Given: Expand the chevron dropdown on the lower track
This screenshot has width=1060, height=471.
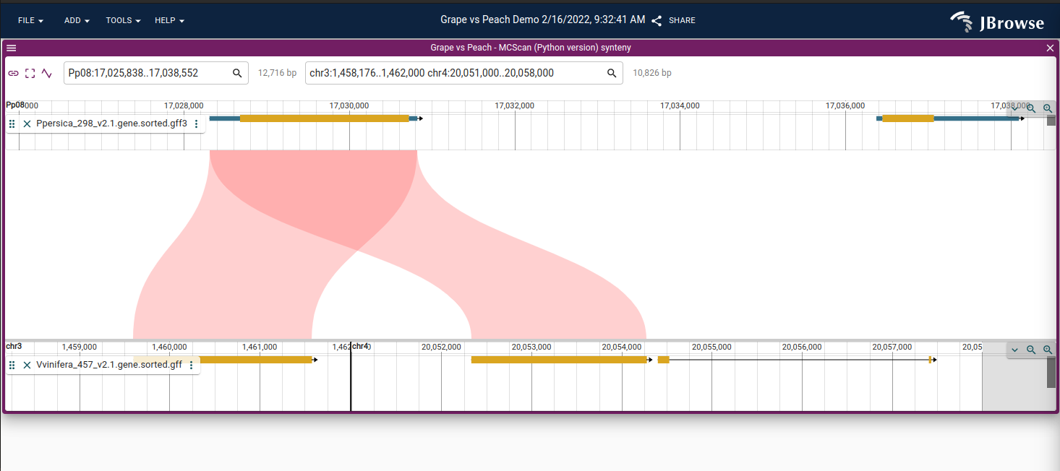Looking at the screenshot, I should pos(1014,349).
